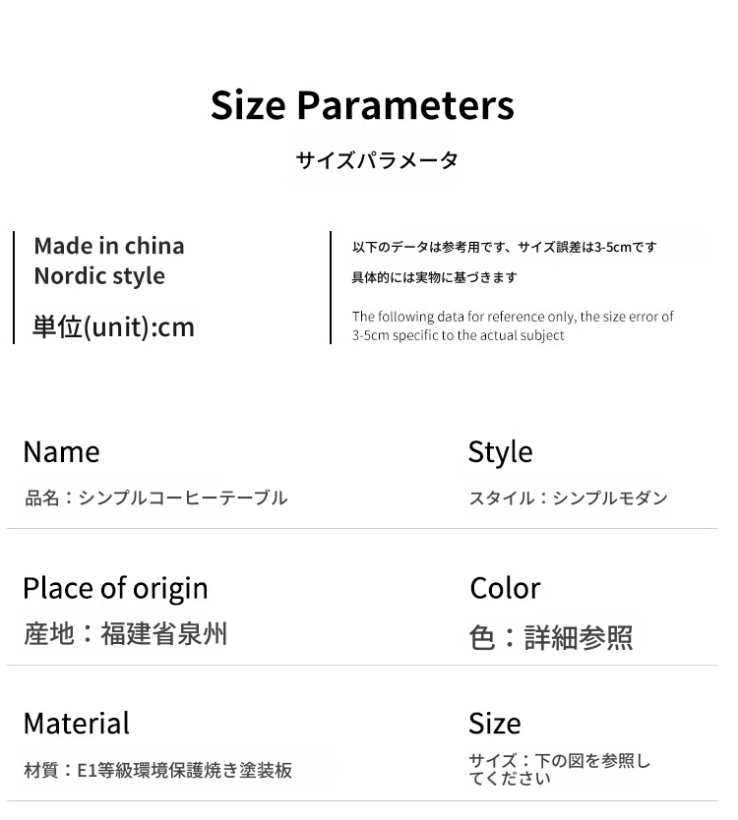Click the Material heading
Screen dimensions: 738x820
point(76,724)
